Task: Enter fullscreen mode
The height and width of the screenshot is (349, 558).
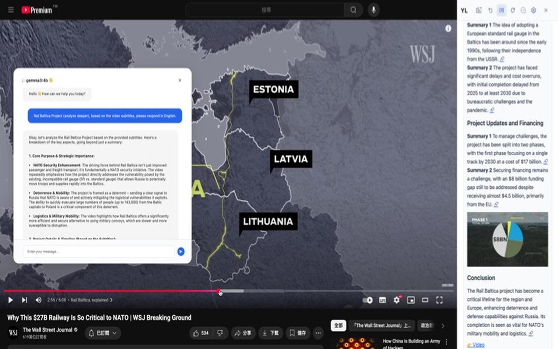Action: click(439, 300)
